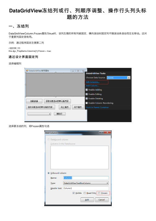Click the 通过设计界面固定列 subheading
This screenshot has width=156, height=221.
[23, 57]
